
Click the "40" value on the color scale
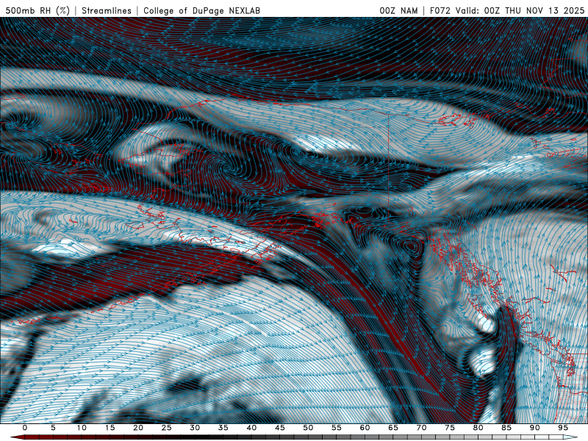[x=251, y=428]
